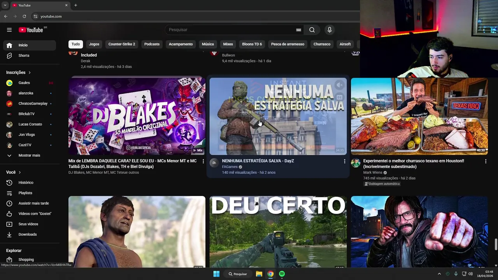498x280 pixels.
Task: Select the Mixes filter chip
Action: [x=228, y=44]
